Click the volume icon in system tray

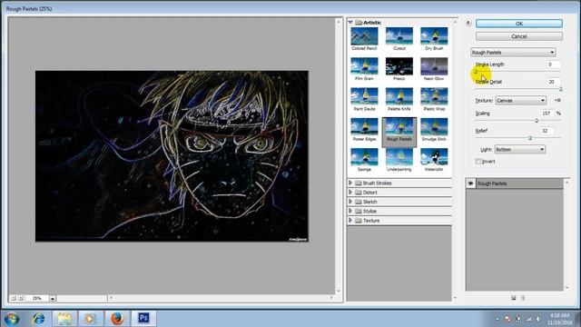tap(538, 319)
